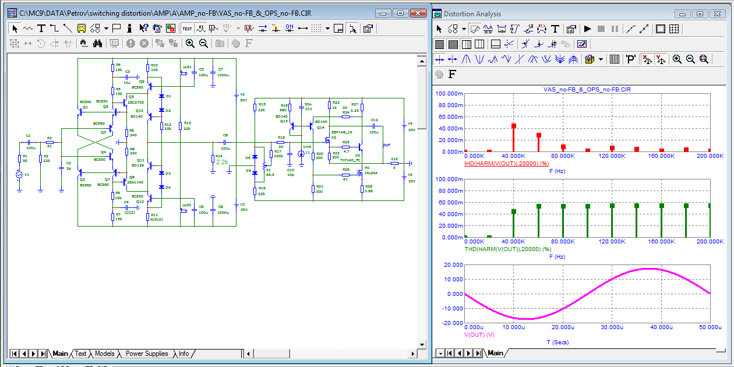
Task: Expand shapes dropdown arrow in Distortion Analysis toolbar
Action: coord(464,29)
